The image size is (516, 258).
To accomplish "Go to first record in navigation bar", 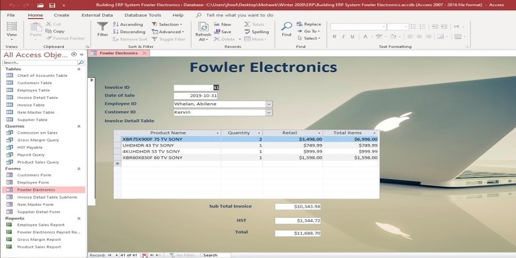I will pos(110,255).
